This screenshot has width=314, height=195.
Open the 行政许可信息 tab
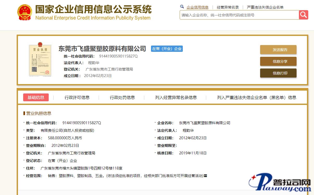point(77,97)
